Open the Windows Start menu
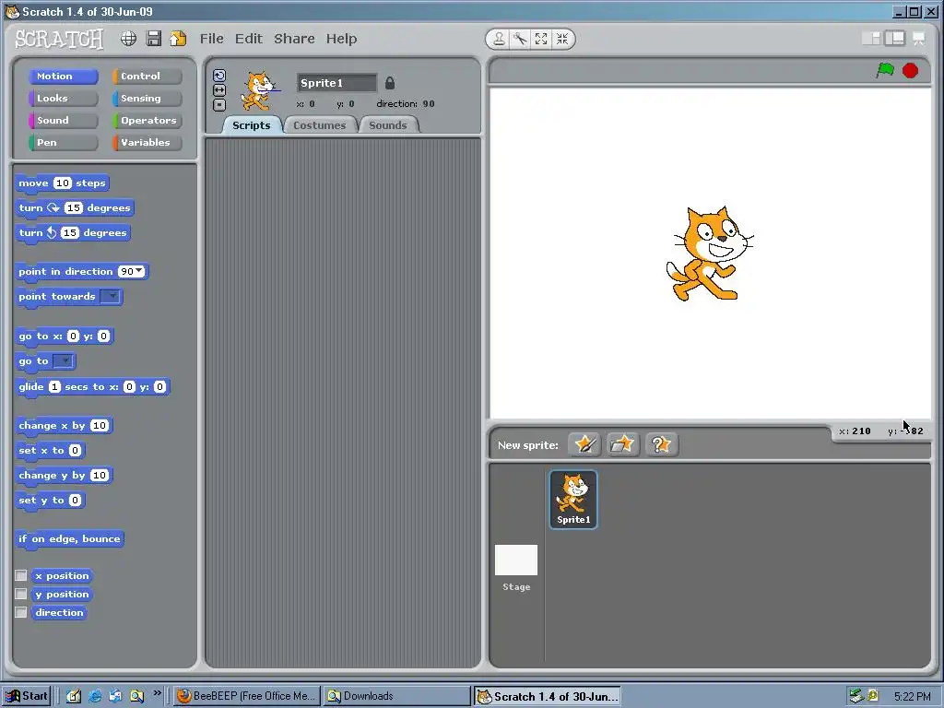This screenshot has width=944, height=708. pyautogui.click(x=26, y=696)
